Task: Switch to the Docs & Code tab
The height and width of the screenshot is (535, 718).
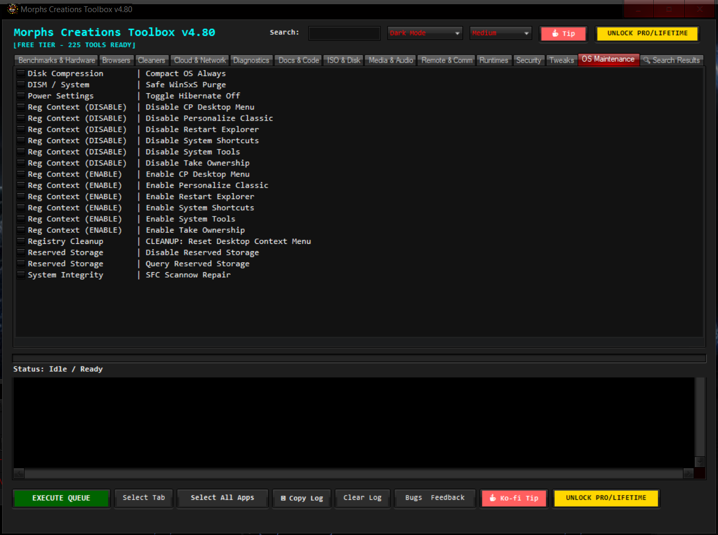Action: 299,61
